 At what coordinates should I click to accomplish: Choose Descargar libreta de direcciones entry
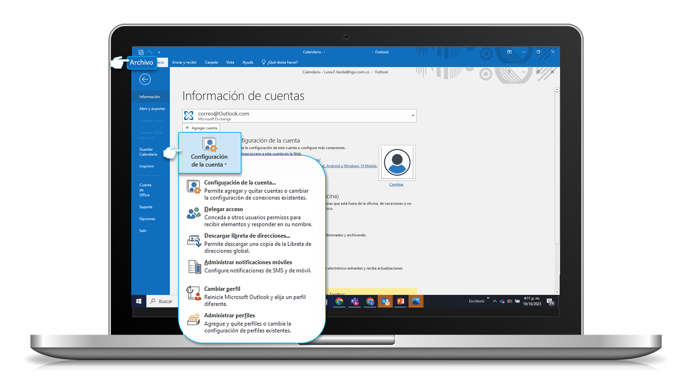coord(251,243)
